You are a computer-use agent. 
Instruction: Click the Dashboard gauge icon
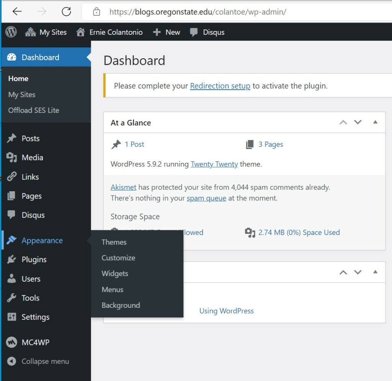[11, 57]
